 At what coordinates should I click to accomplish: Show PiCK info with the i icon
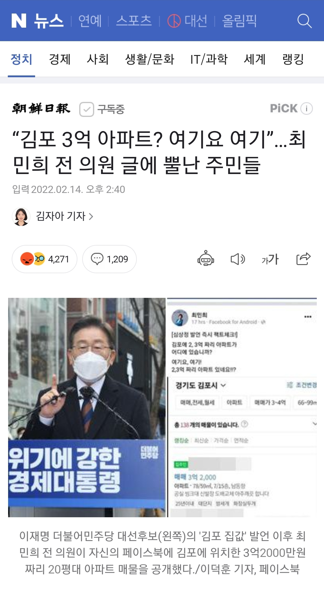307,109
